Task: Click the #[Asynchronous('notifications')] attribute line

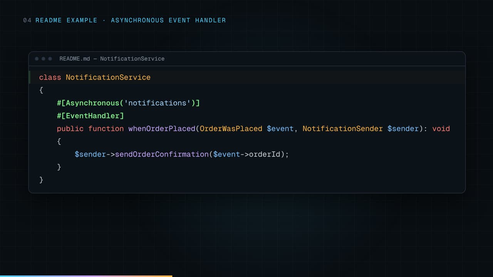Action: click(128, 103)
